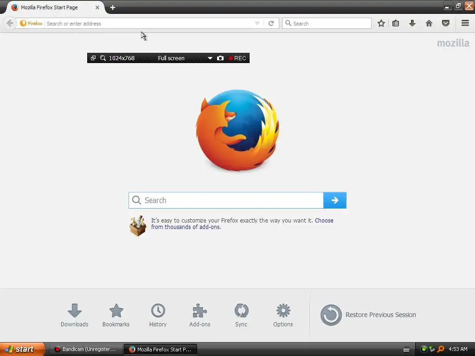Click the orange magnifier tray icon
The height and width of the screenshot is (356, 475).
pos(441,349)
